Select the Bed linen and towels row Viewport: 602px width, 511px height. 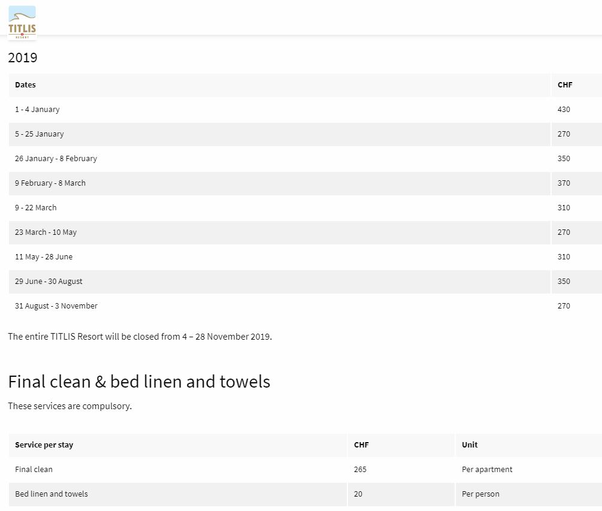52,494
